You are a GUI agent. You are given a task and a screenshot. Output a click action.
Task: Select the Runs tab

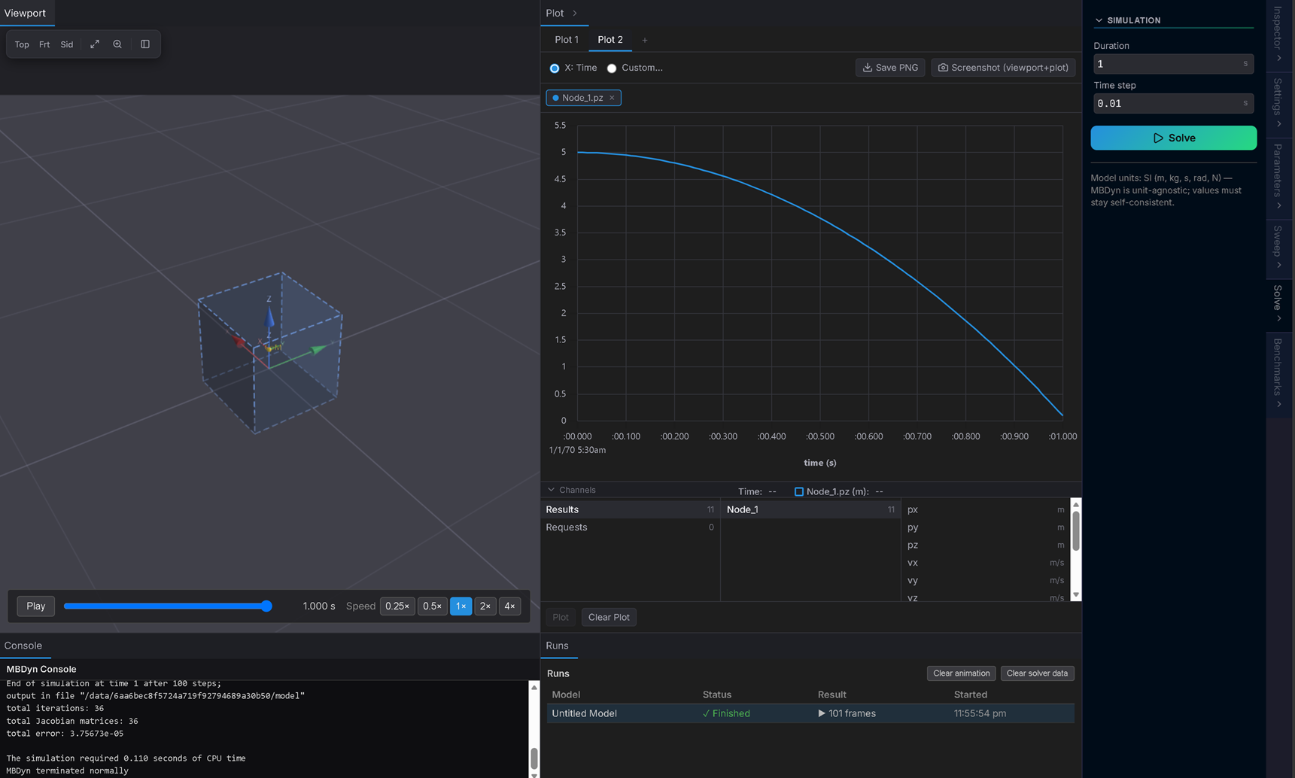point(557,646)
